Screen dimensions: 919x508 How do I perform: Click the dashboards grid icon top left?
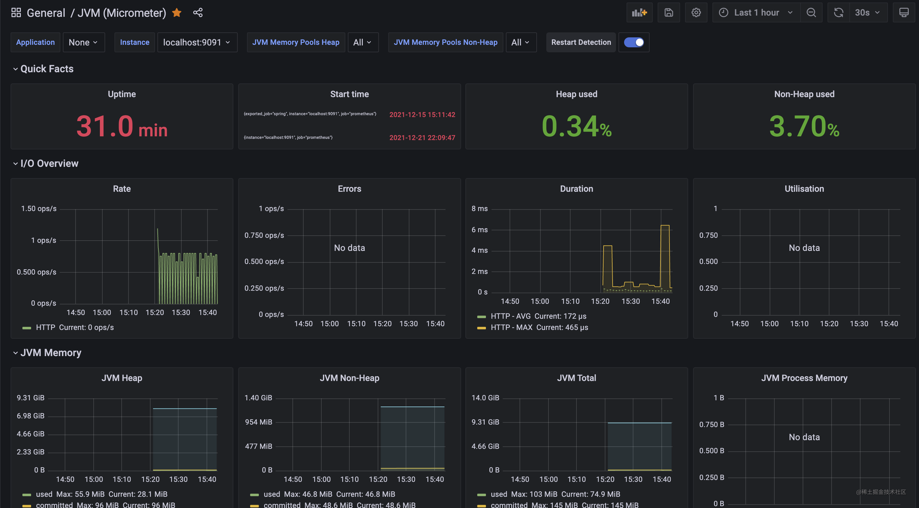[16, 12]
